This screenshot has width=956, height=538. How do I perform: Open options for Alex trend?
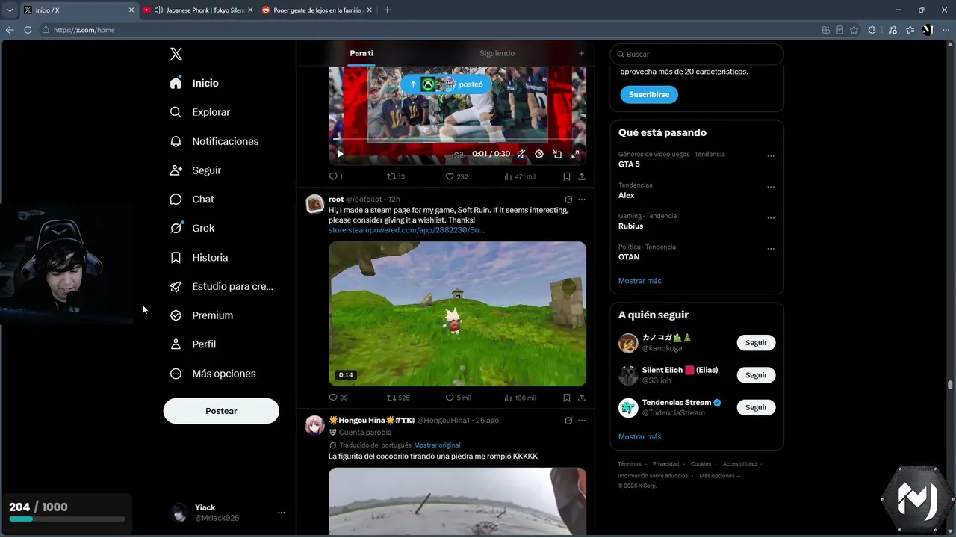[x=771, y=187]
